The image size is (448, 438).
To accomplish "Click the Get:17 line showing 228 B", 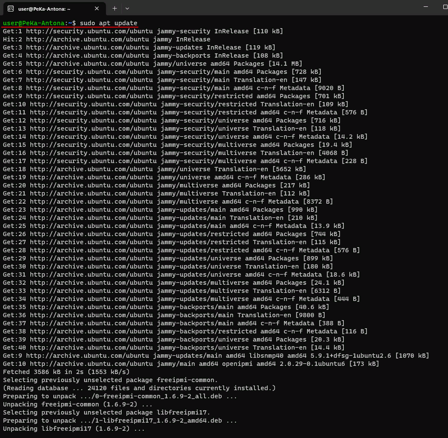I will [x=185, y=161].
